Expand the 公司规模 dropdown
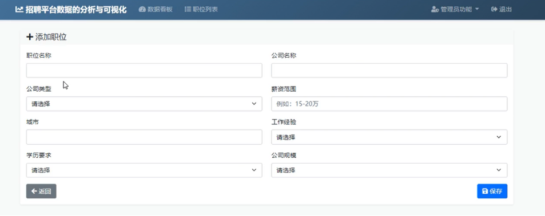The height and width of the screenshot is (216, 545). point(389,170)
